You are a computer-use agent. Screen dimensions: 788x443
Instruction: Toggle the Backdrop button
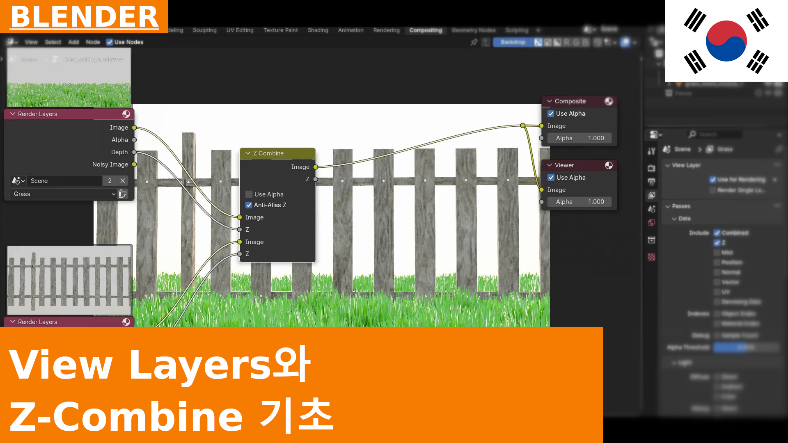(513, 42)
